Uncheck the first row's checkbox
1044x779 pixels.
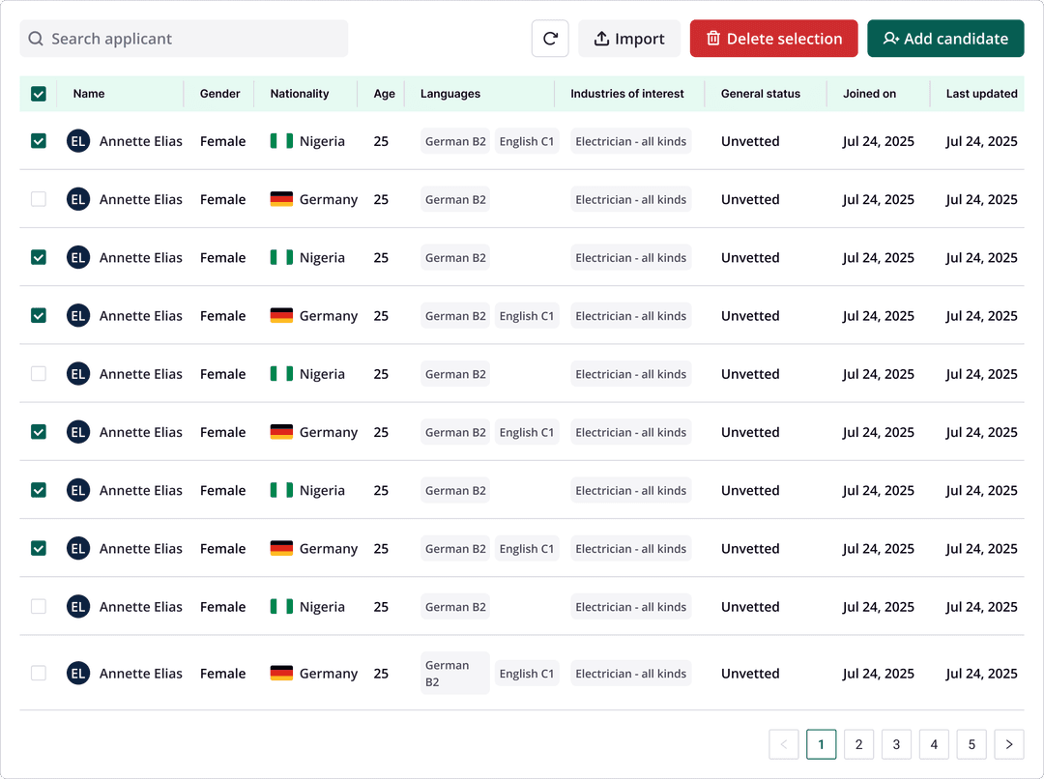pos(39,141)
